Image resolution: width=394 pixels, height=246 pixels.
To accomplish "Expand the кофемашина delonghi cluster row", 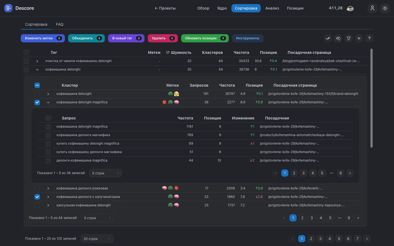I will point(48,94).
